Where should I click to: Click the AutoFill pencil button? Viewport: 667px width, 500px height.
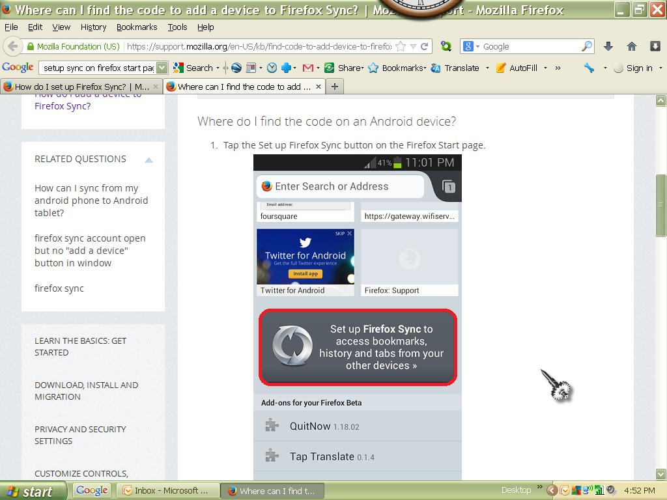517,68
